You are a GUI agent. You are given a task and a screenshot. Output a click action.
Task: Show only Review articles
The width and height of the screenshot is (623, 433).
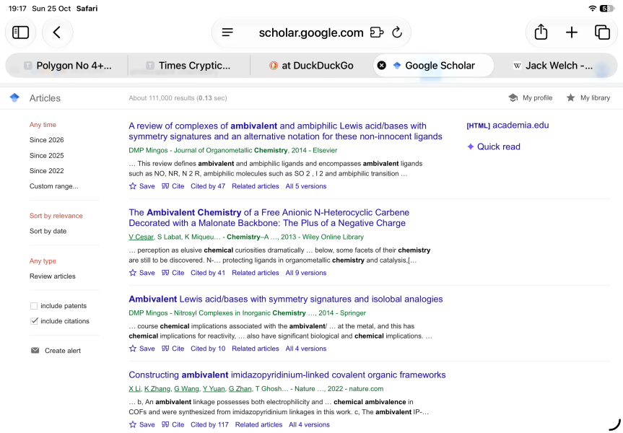point(53,276)
